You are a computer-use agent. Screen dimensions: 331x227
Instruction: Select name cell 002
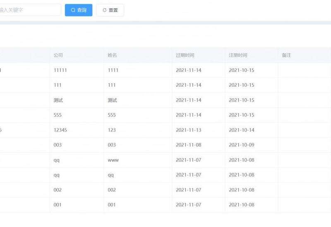112,190
